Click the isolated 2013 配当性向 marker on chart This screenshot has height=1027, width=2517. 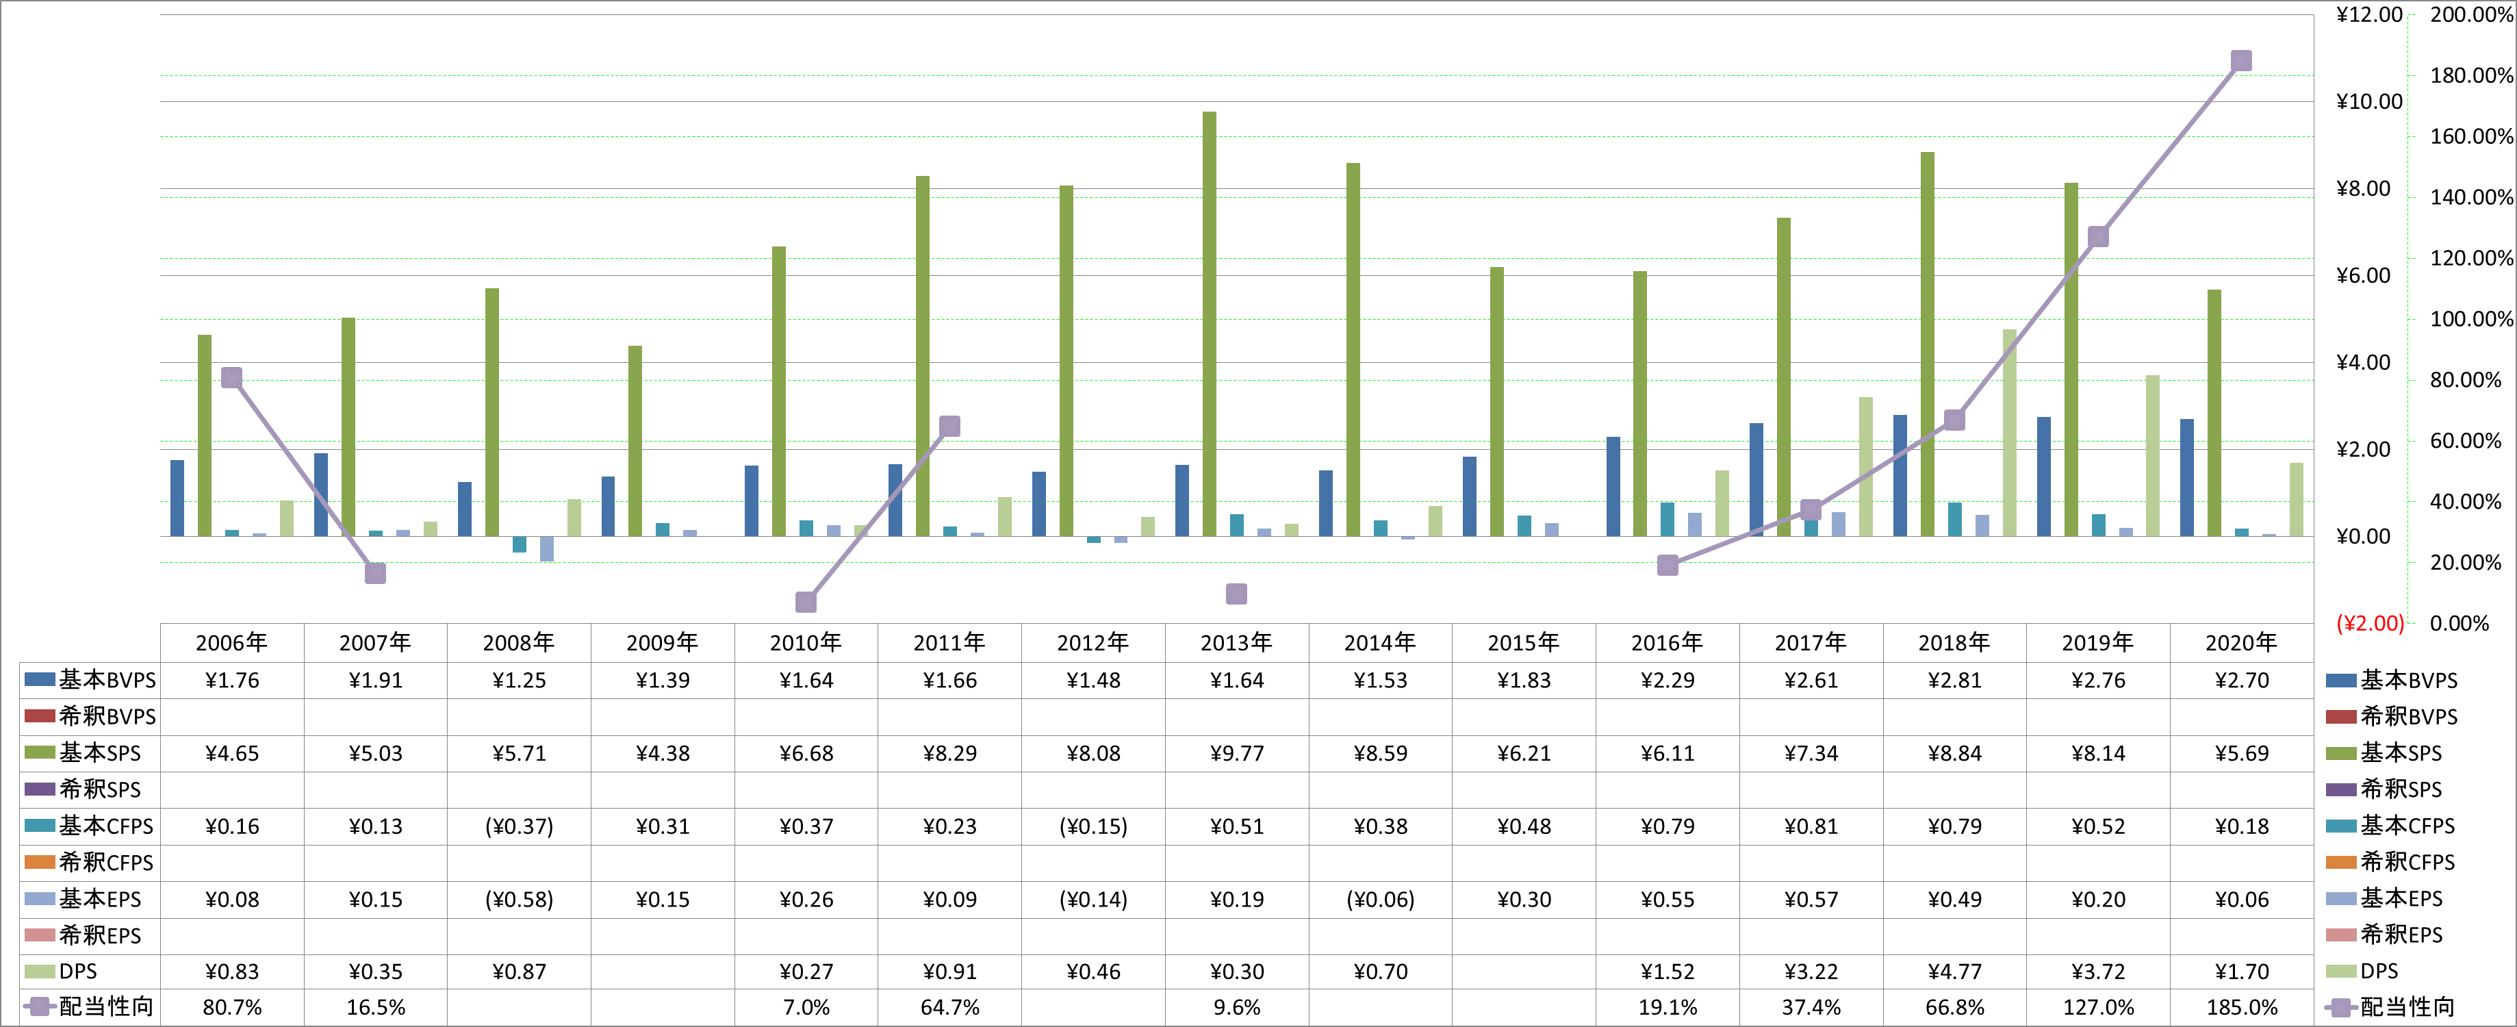(x=1236, y=594)
